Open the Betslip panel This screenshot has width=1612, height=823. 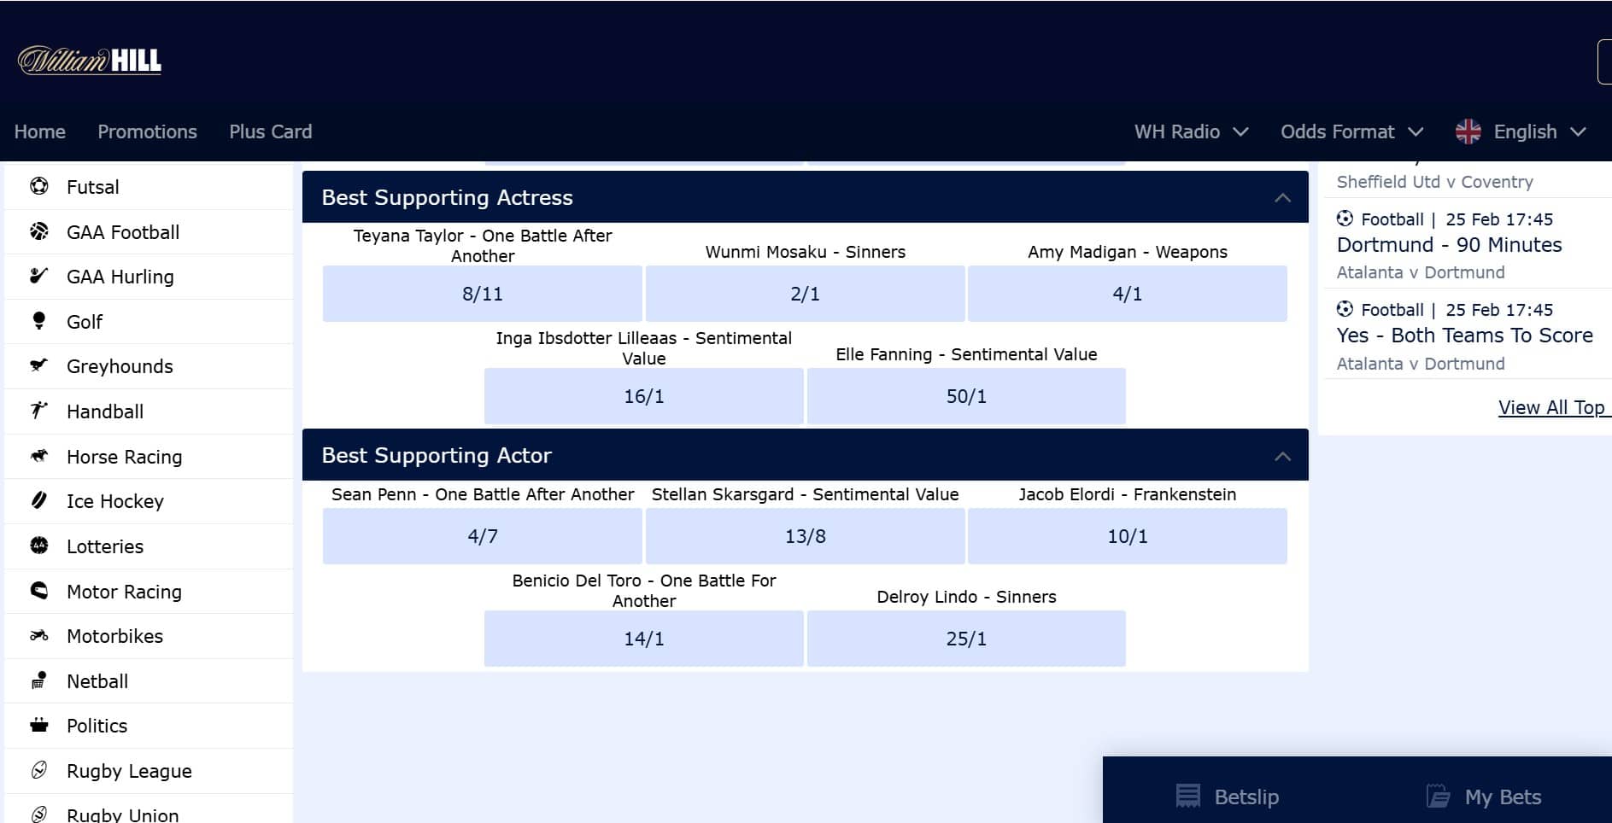[x=1228, y=797]
